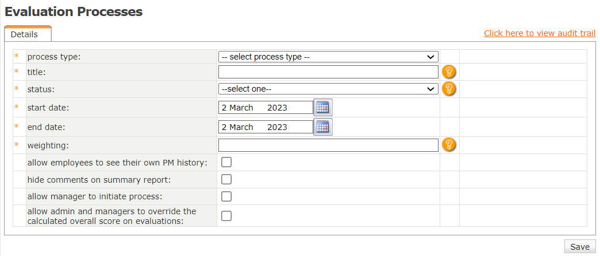
Task: Click the help bulb icon beside title
Action: coord(449,72)
